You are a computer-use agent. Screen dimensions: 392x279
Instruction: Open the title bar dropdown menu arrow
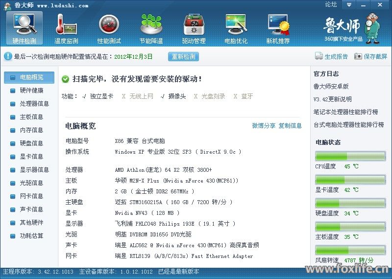[348, 5]
